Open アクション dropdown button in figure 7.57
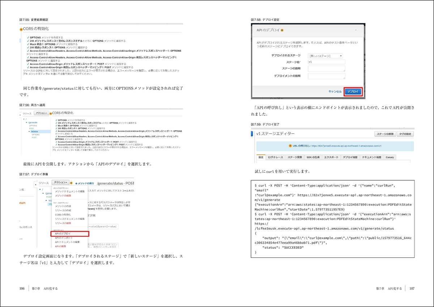Screen dimensions: 434x307 tap(60, 182)
